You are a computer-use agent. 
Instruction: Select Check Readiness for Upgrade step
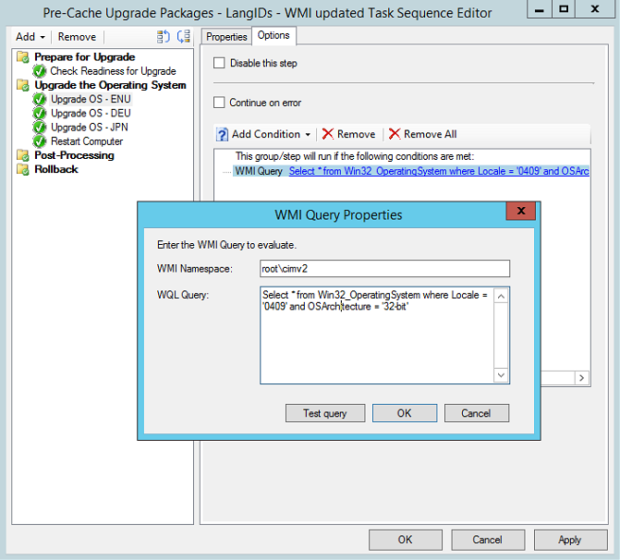coord(113,71)
